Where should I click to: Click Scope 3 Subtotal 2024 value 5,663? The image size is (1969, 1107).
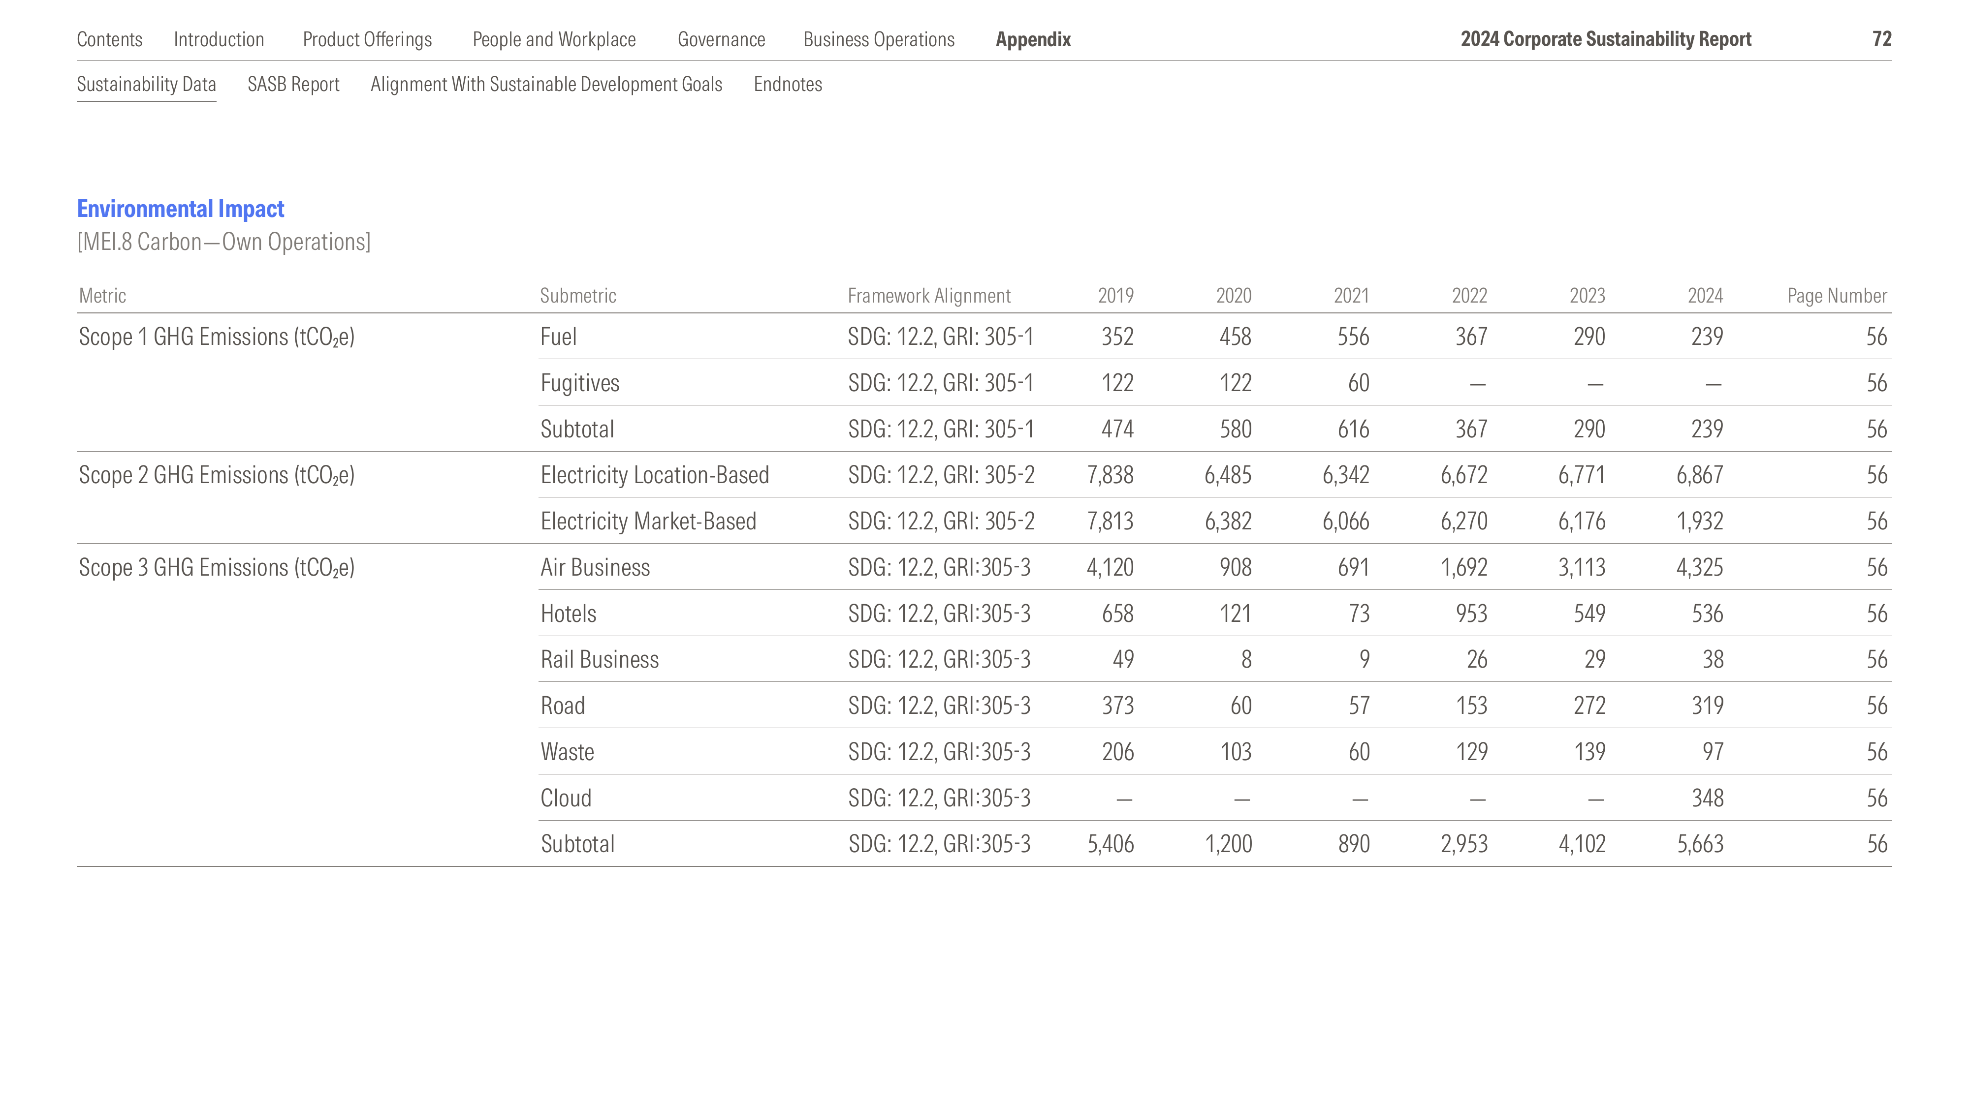pyautogui.click(x=1701, y=844)
